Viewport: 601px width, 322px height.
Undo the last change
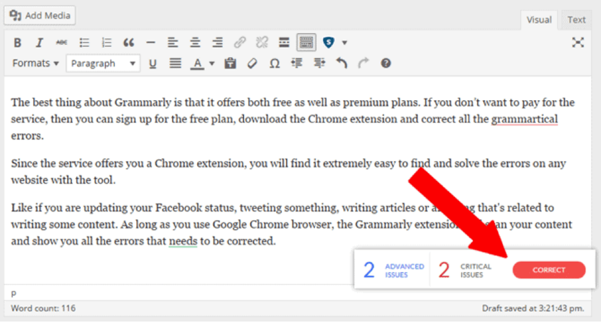pos(341,63)
